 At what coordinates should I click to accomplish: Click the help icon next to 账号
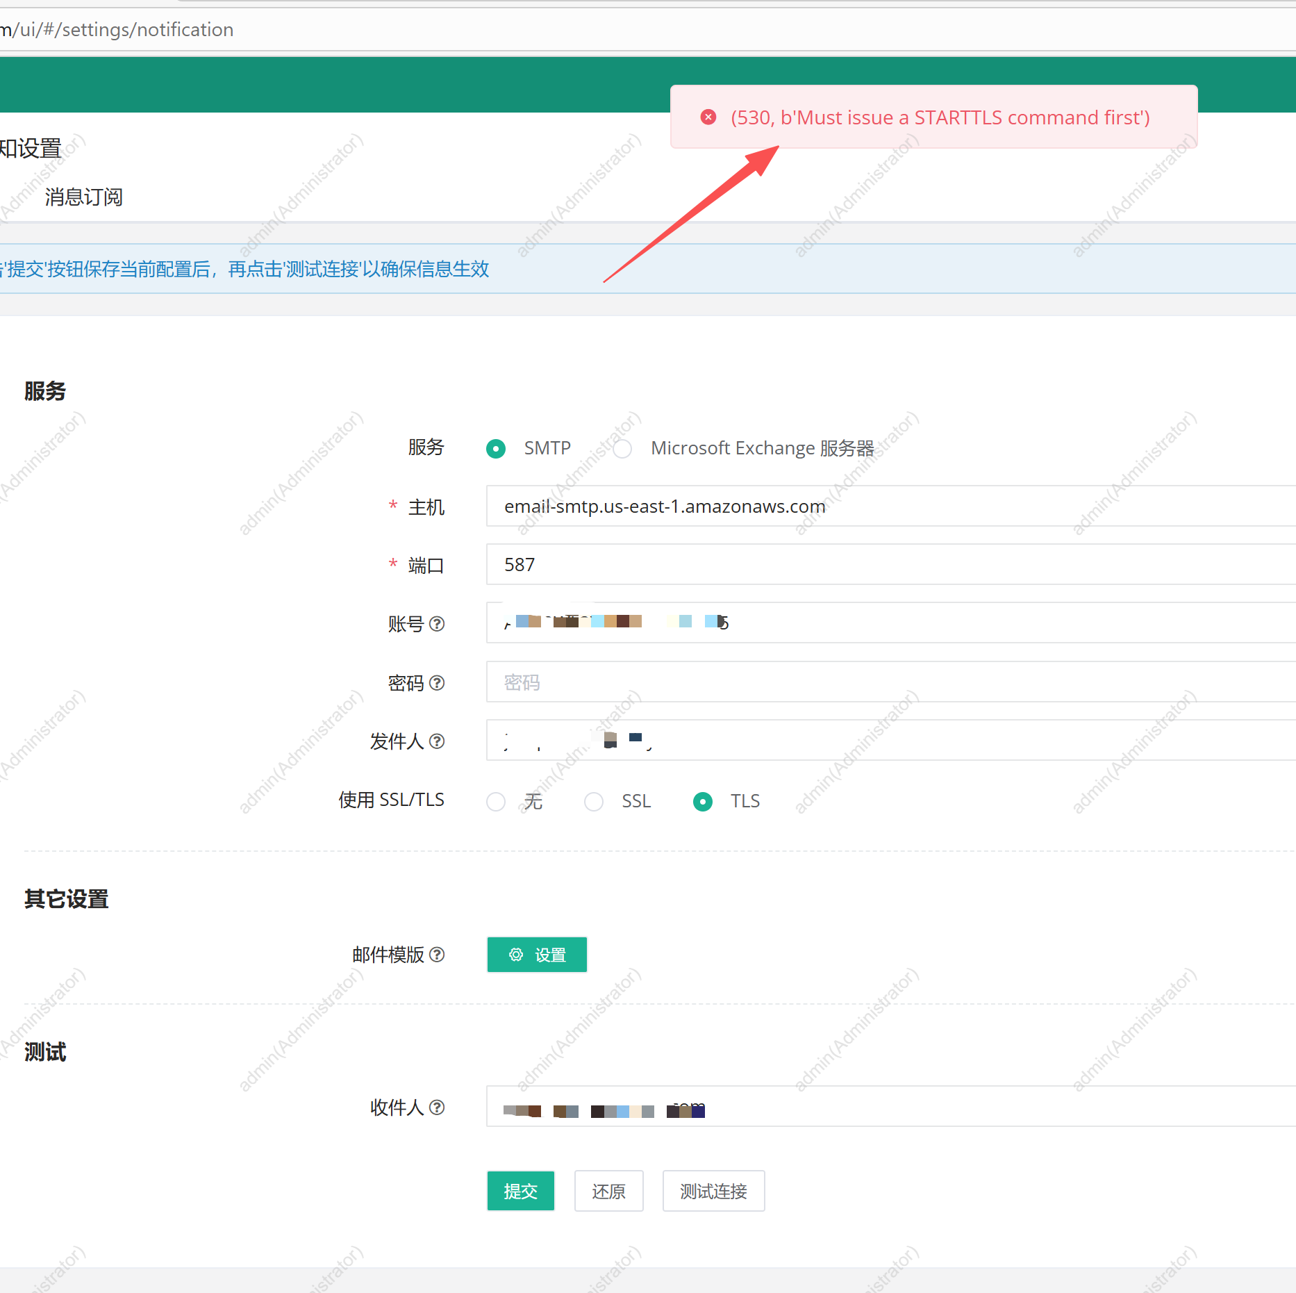pyautogui.click(x=437, y=624)
